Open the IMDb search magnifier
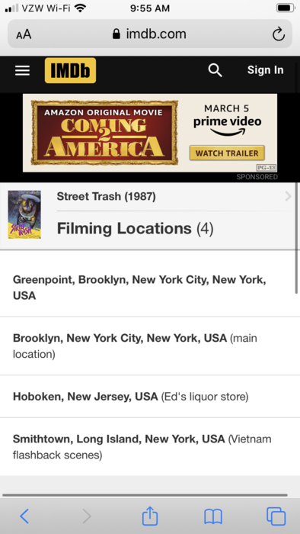This screenshot has height=534, width=300. 215,70
